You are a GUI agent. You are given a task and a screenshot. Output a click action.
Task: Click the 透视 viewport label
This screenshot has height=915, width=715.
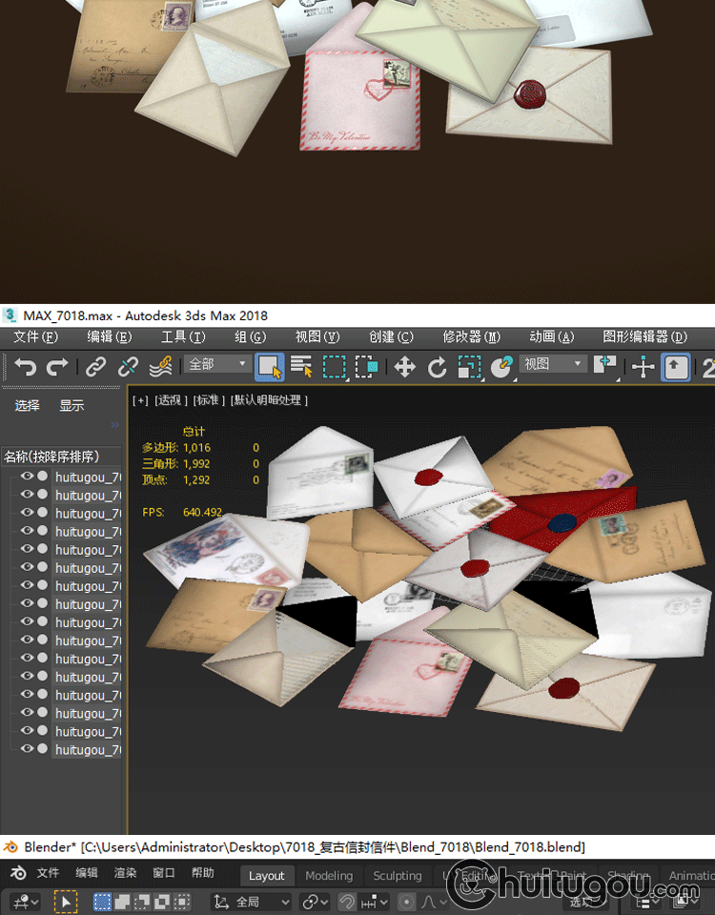(172, 400)
